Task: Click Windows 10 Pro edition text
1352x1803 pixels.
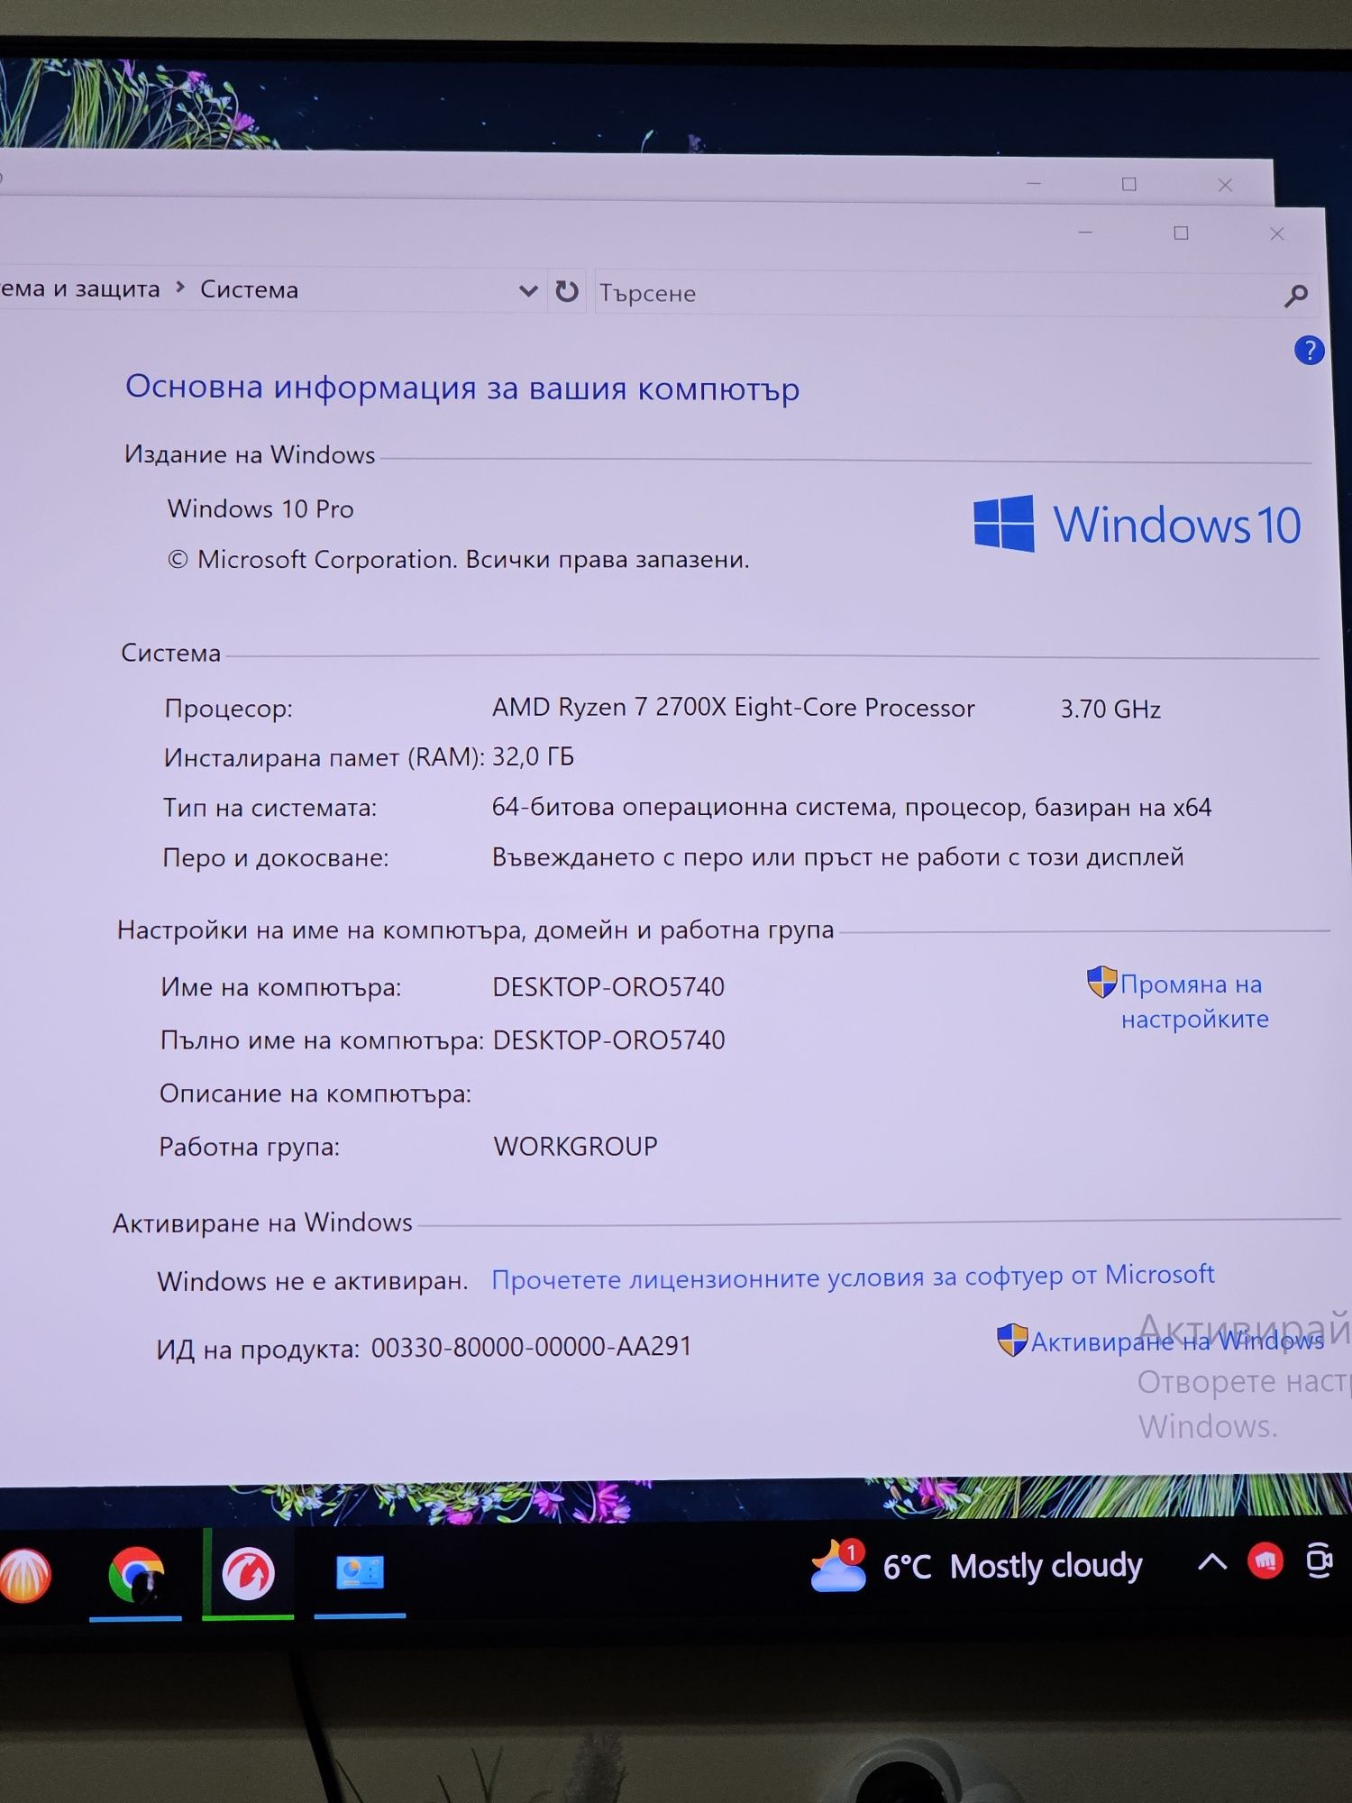Action: tap(260, 509)
